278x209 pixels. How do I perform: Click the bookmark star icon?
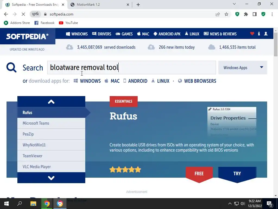point(226,14)
